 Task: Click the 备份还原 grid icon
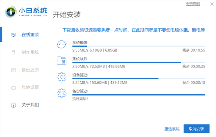[13, 70]
